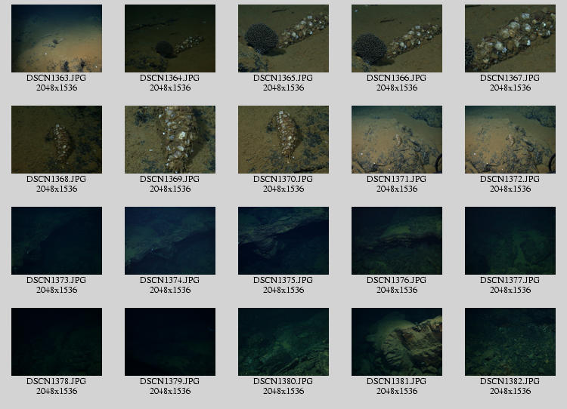
Task: Click the DSCN1379.JPG file name label
Action: click(169, 381)
